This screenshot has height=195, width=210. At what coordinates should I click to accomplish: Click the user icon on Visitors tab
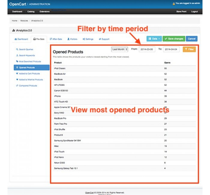tap(68, 39)
